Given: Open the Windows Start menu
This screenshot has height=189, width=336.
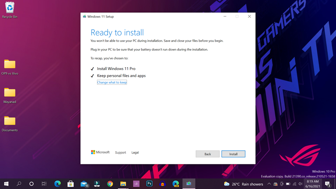Looking at the screenshot, I should (x=6, y=184).
